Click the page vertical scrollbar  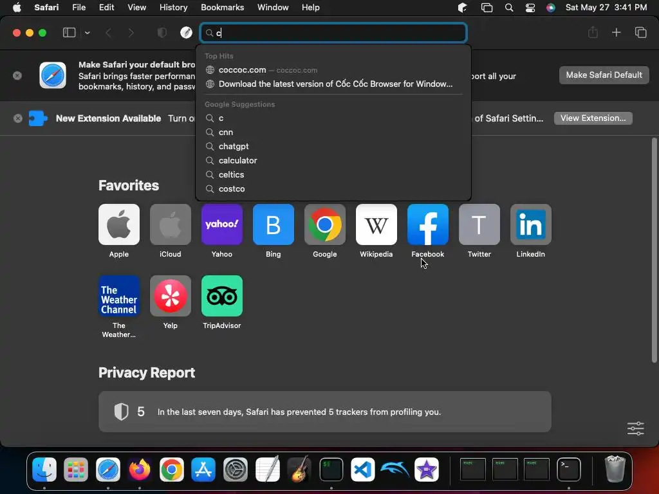click(654, 250)
